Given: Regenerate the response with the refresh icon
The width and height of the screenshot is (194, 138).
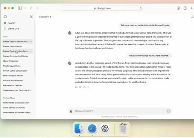Looking at the screenshot, I should pyautogui.click(x=84, y=87).
